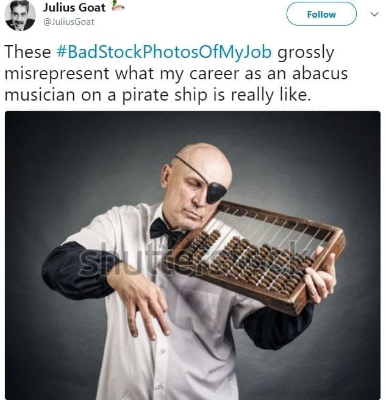
Task: Click the word 'These' starting the tweet
Action: [x=27, y=52]
